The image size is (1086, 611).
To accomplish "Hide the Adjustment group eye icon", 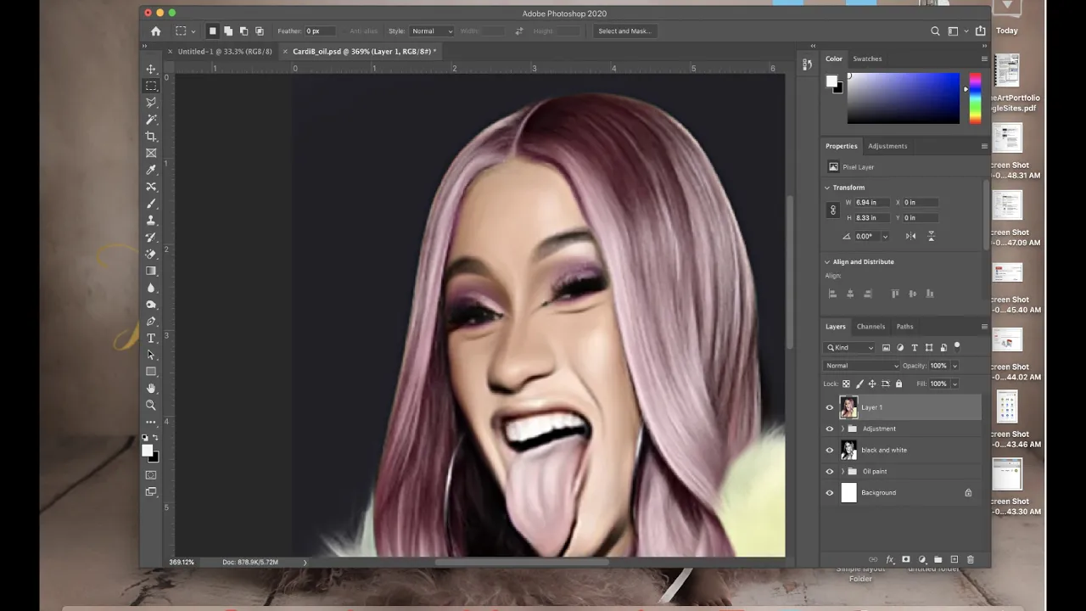I will tap(830, 429).
